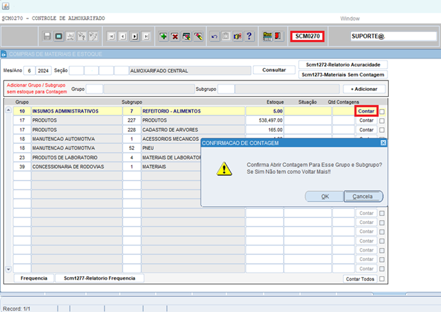This screenshot has width=441, height=312.
Task: Click the 165.00 stock value
Action: click(264, 130)
